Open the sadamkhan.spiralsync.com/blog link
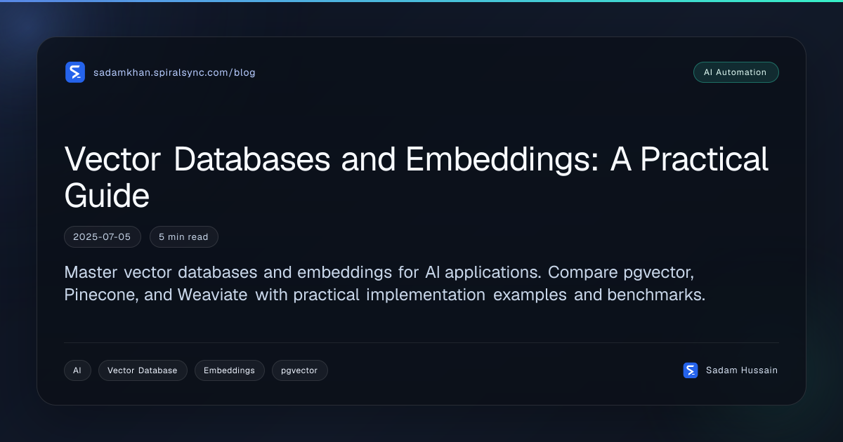 click(x=174, y=72)
